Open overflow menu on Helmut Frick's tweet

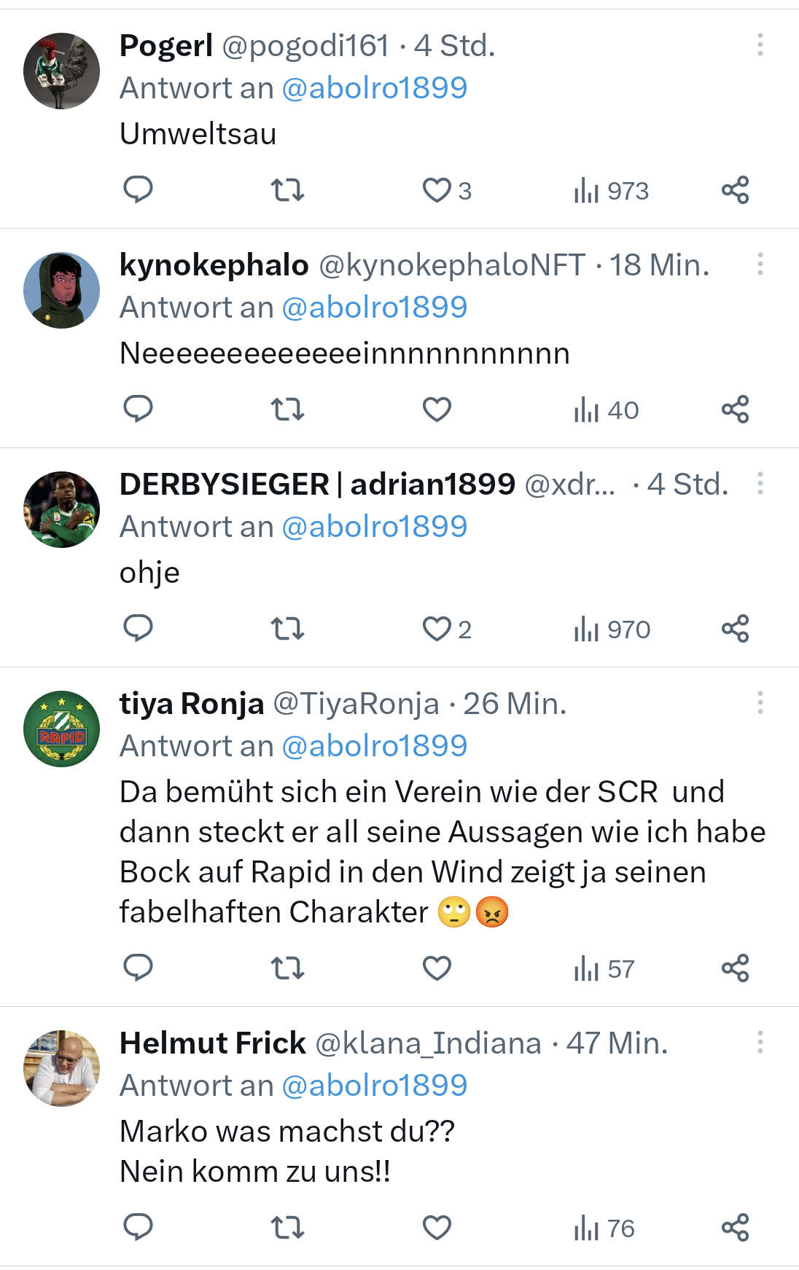(x=760, y=1043)
